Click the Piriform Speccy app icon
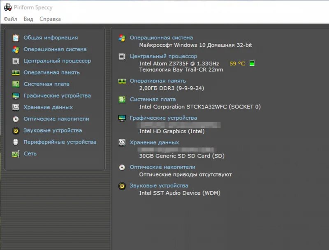The image size is (329, 250). [8, 7]
